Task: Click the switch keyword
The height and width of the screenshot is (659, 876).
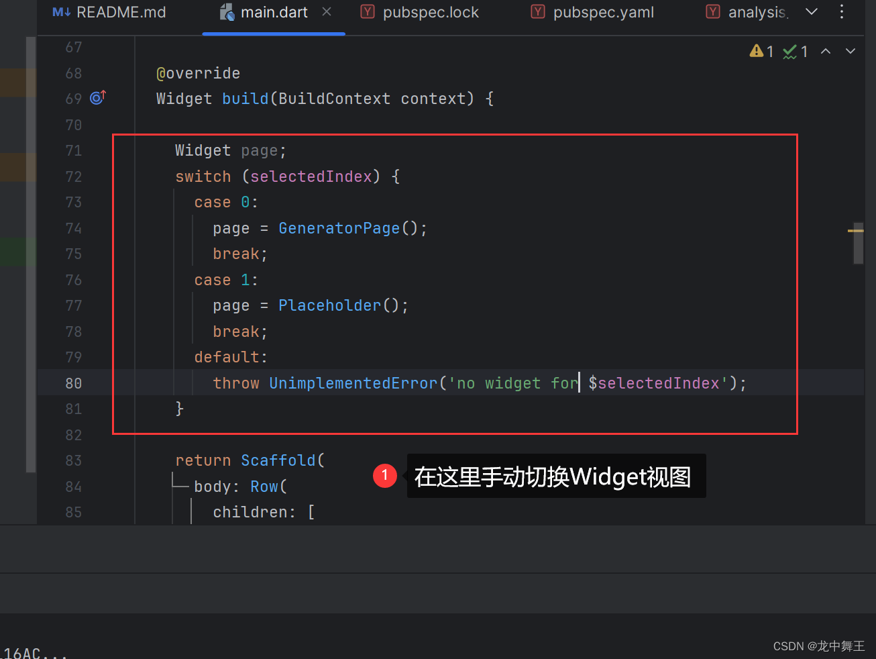Action: pyautogui.click(x=203, y=176)
